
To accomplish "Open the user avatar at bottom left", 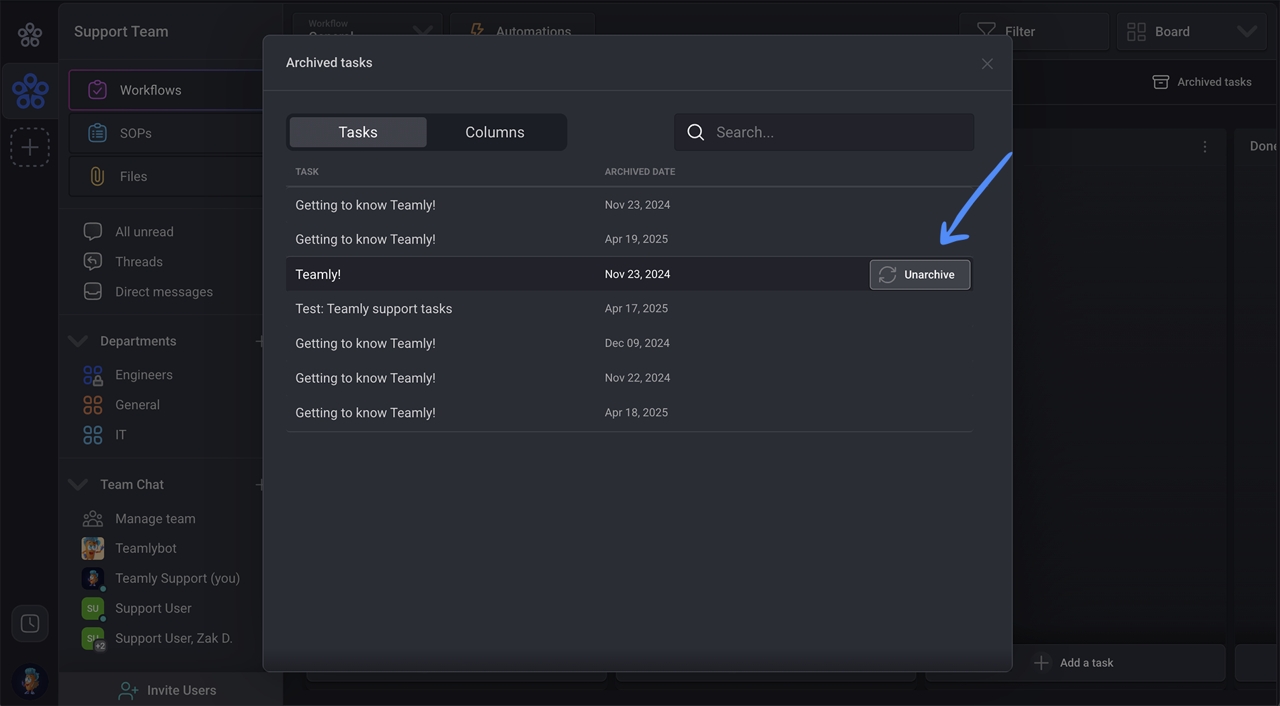I will [30, 681].
